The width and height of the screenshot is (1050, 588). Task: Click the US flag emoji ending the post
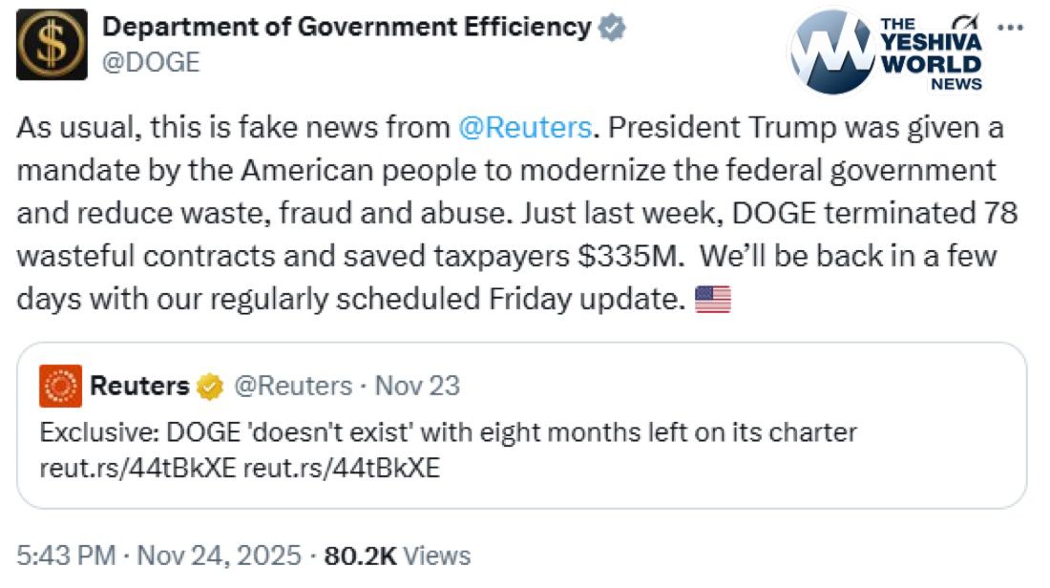[713, 300]
